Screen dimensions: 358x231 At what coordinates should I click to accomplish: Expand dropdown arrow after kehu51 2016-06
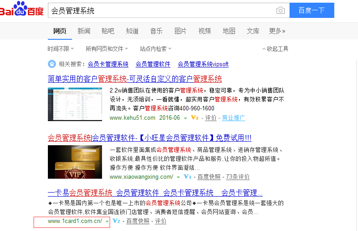tap(185, 118)
